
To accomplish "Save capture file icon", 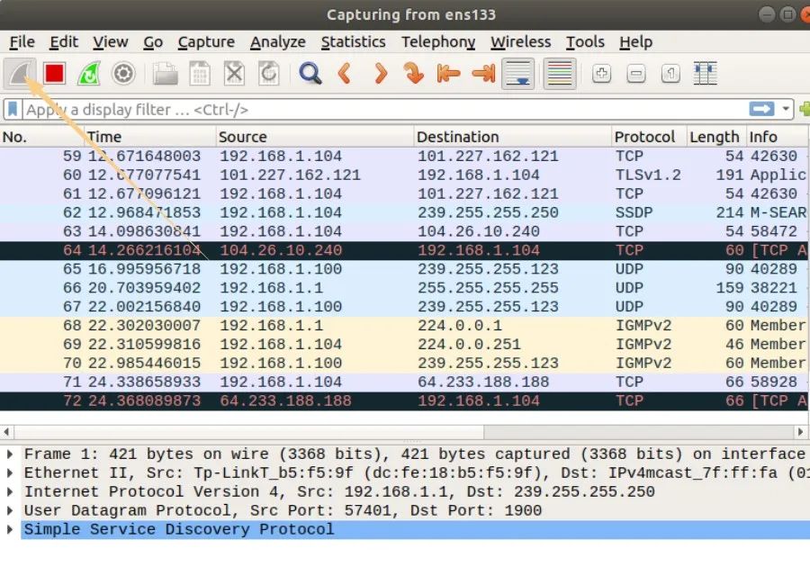I will tap(200, 74).
